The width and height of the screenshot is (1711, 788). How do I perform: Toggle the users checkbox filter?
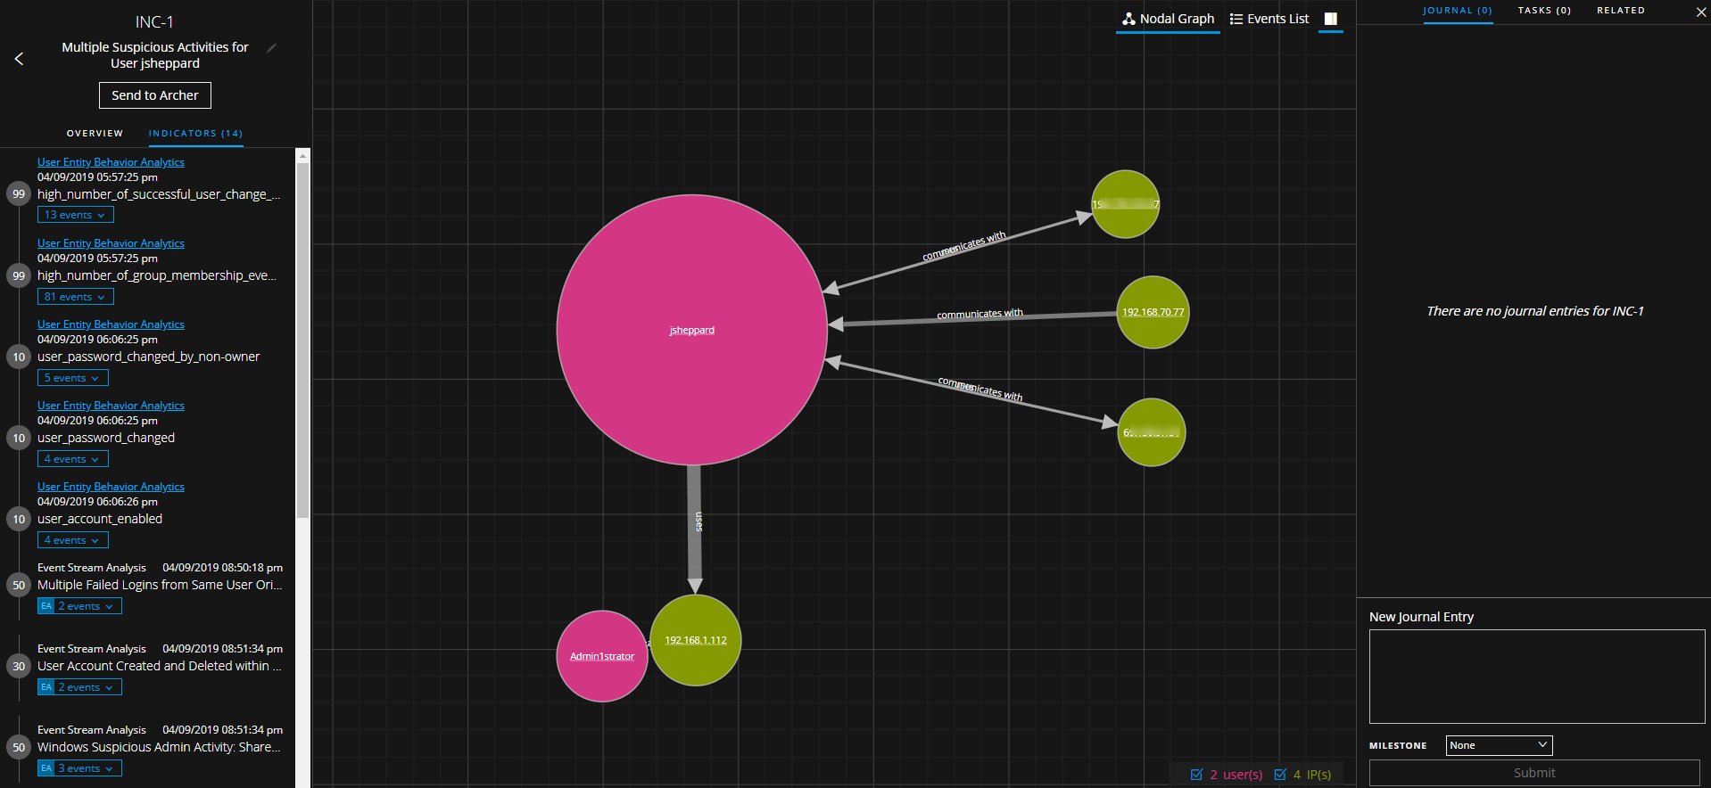1197,775
